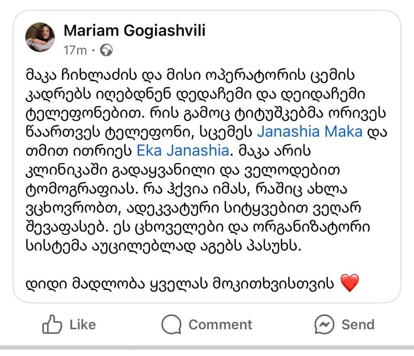Click the author name Mariam Gogiashvili
414x356 pixels.
tap(135, 31)
